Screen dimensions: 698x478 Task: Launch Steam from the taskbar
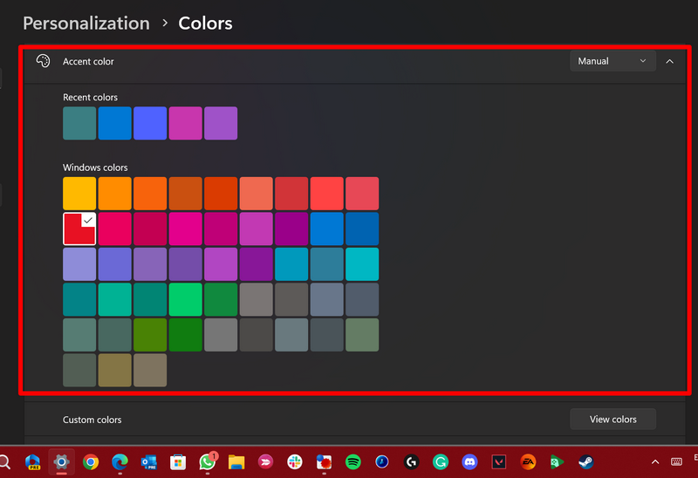[x=586, y=461]
